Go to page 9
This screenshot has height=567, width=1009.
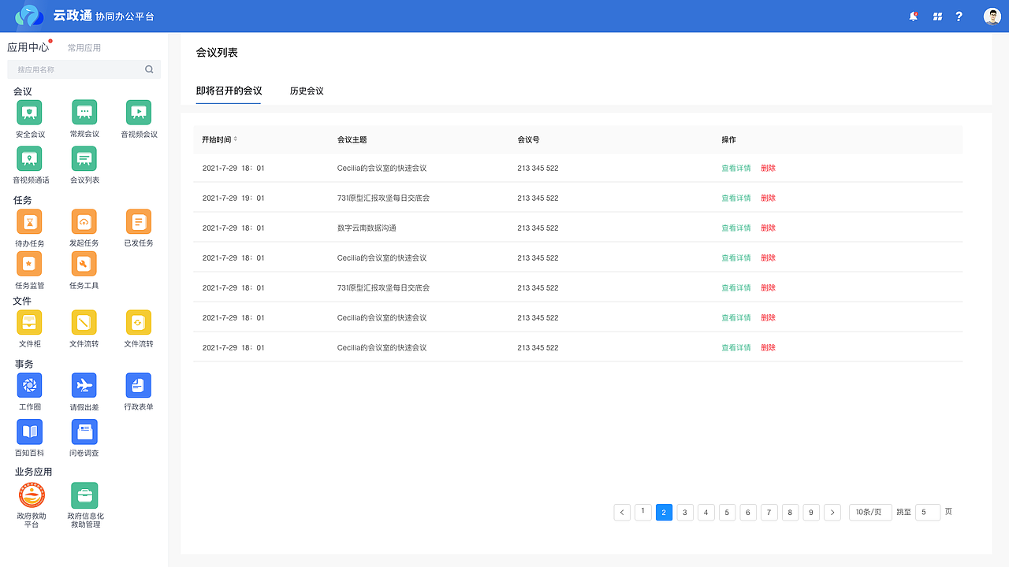[811, 512]
